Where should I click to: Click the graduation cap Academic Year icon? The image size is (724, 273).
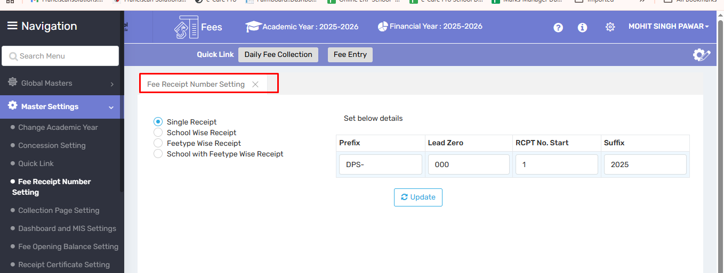point(253,26)
